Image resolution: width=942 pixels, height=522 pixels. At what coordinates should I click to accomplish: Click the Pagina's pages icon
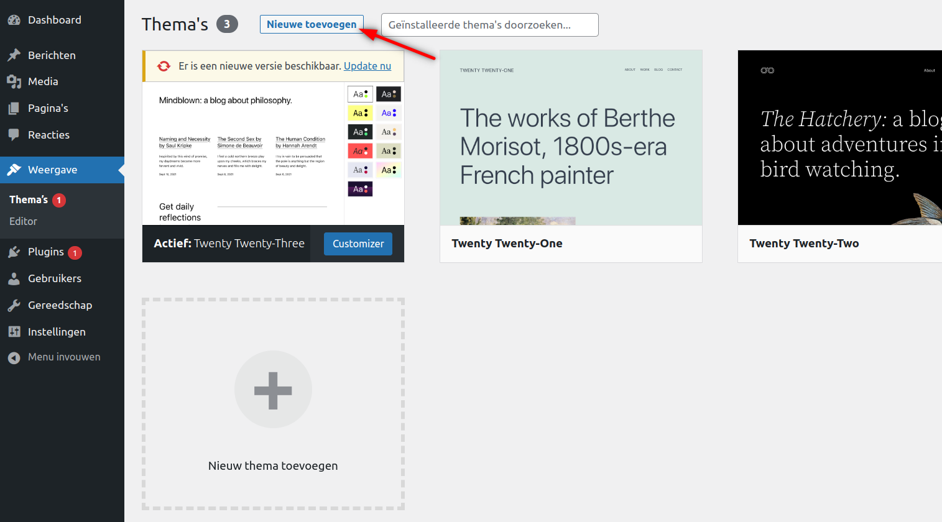tap(14, 108)
